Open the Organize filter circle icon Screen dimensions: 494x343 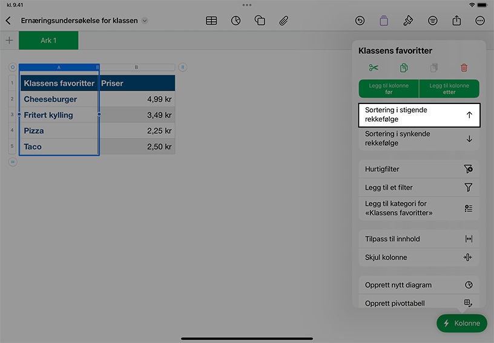click(433, 21)
